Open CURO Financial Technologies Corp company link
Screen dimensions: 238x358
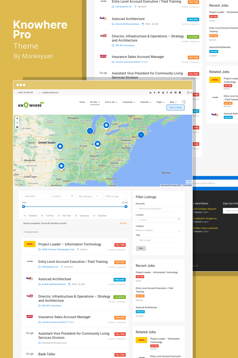[58, 249]
